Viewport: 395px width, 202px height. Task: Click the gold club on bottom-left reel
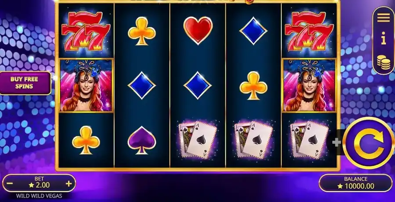86,140
